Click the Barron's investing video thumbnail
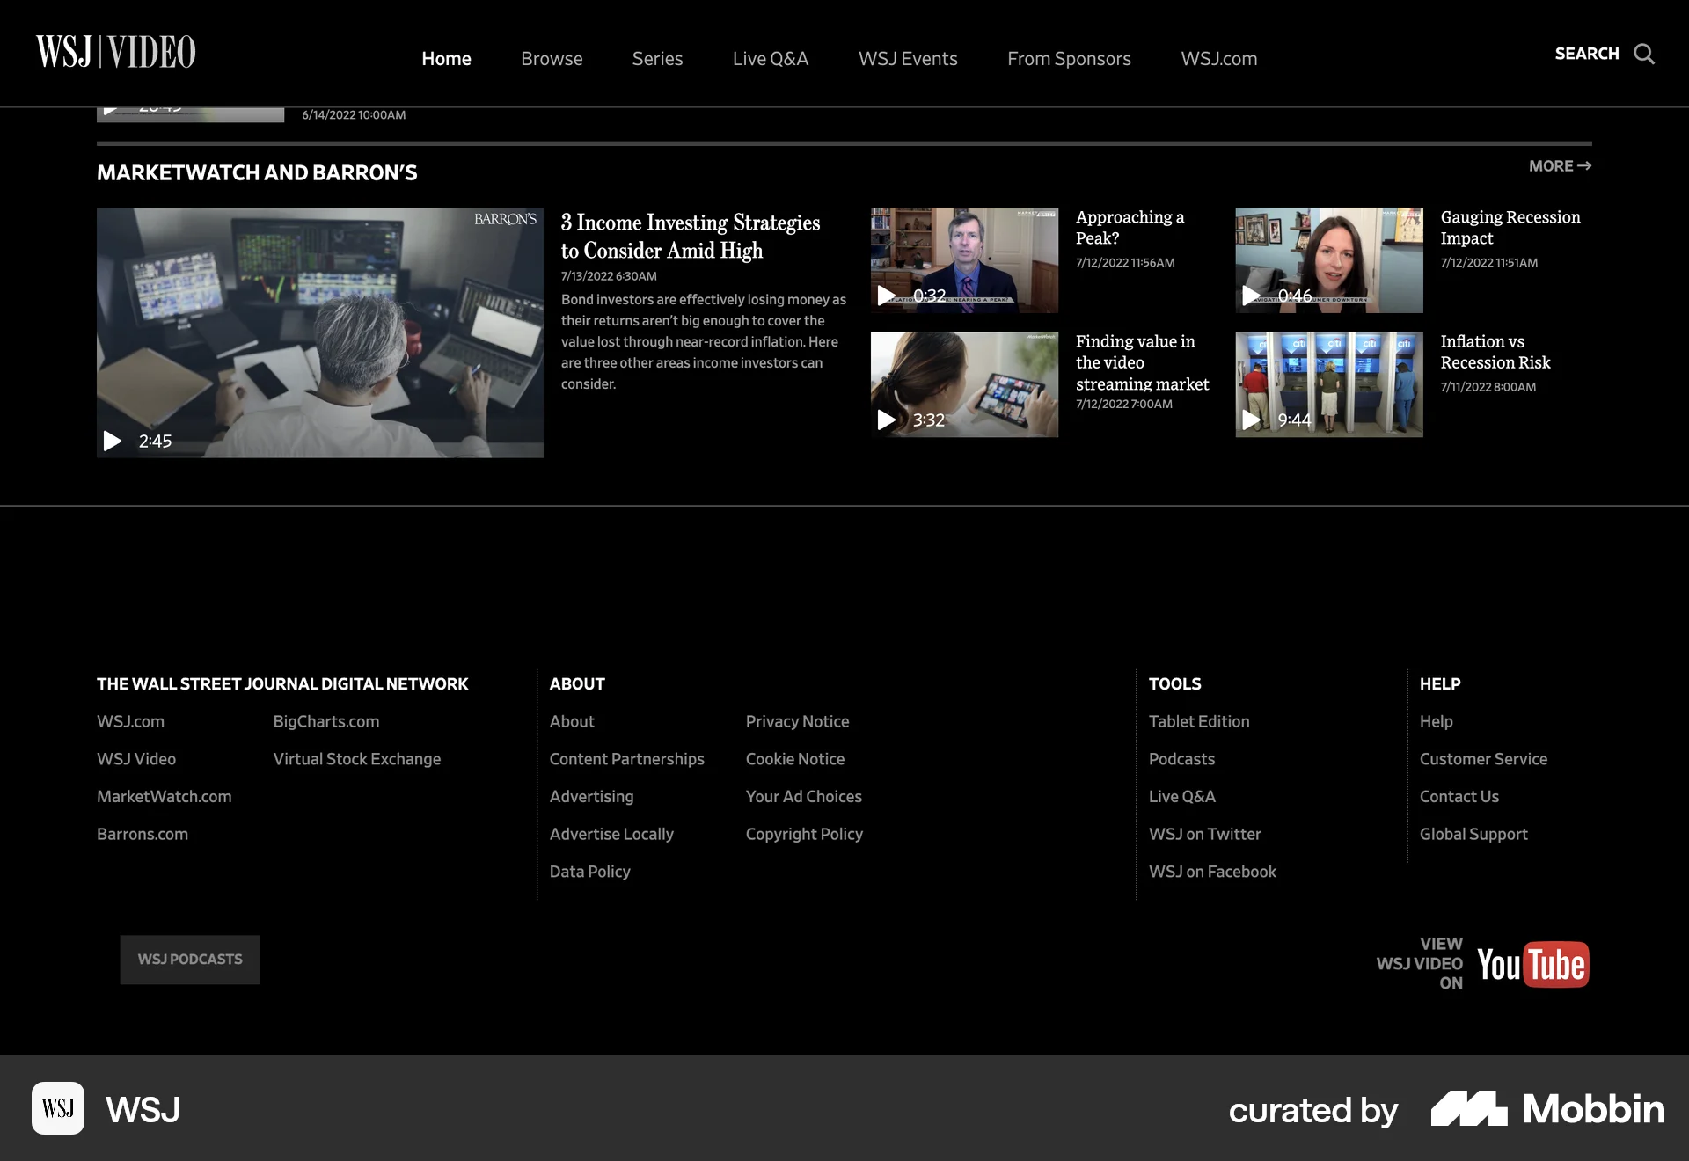This screenshot has width=1689, height=1161. (x=319, y=332)
